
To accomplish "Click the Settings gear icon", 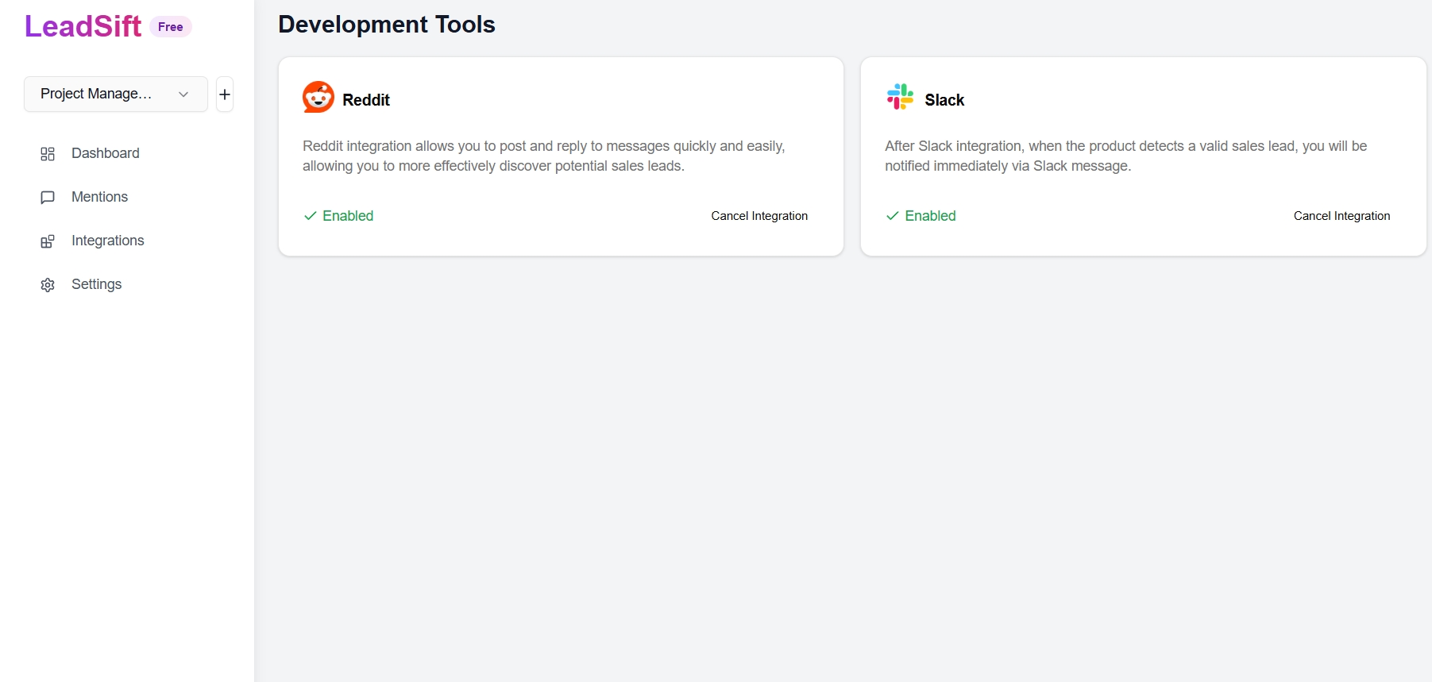I will point(48,285).
